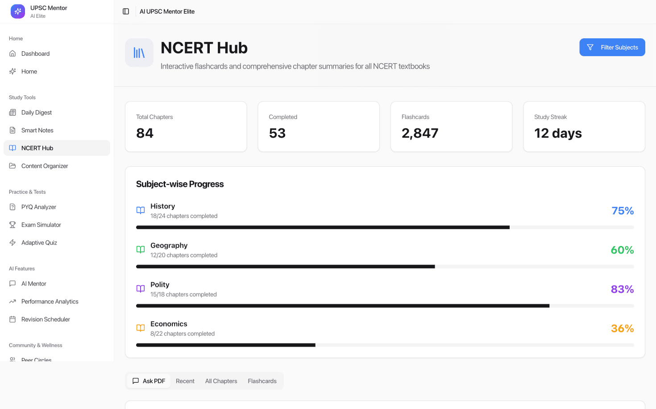Click the History progress bar
This screenshot has width=656, height=409.
(x=385, y=227)
